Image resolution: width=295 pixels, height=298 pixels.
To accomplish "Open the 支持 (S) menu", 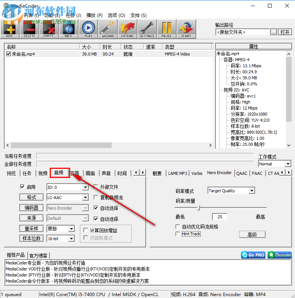I will 138,15.
